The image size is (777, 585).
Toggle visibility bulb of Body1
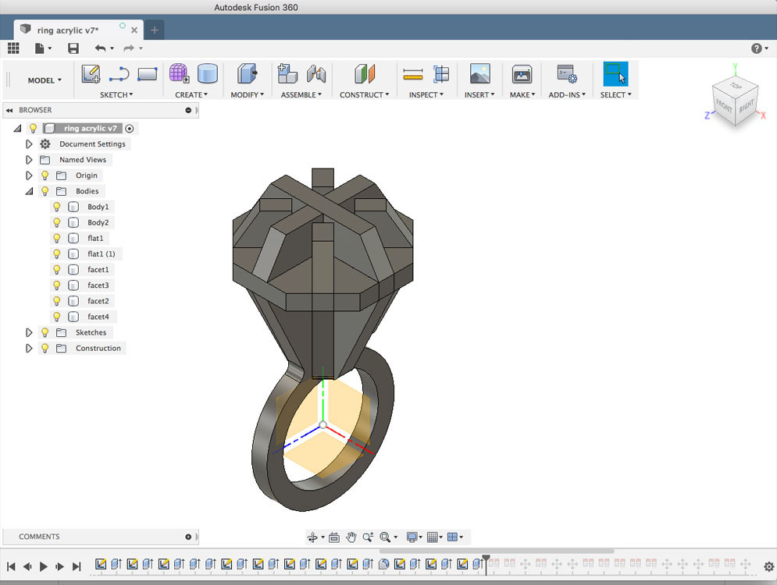57,207
